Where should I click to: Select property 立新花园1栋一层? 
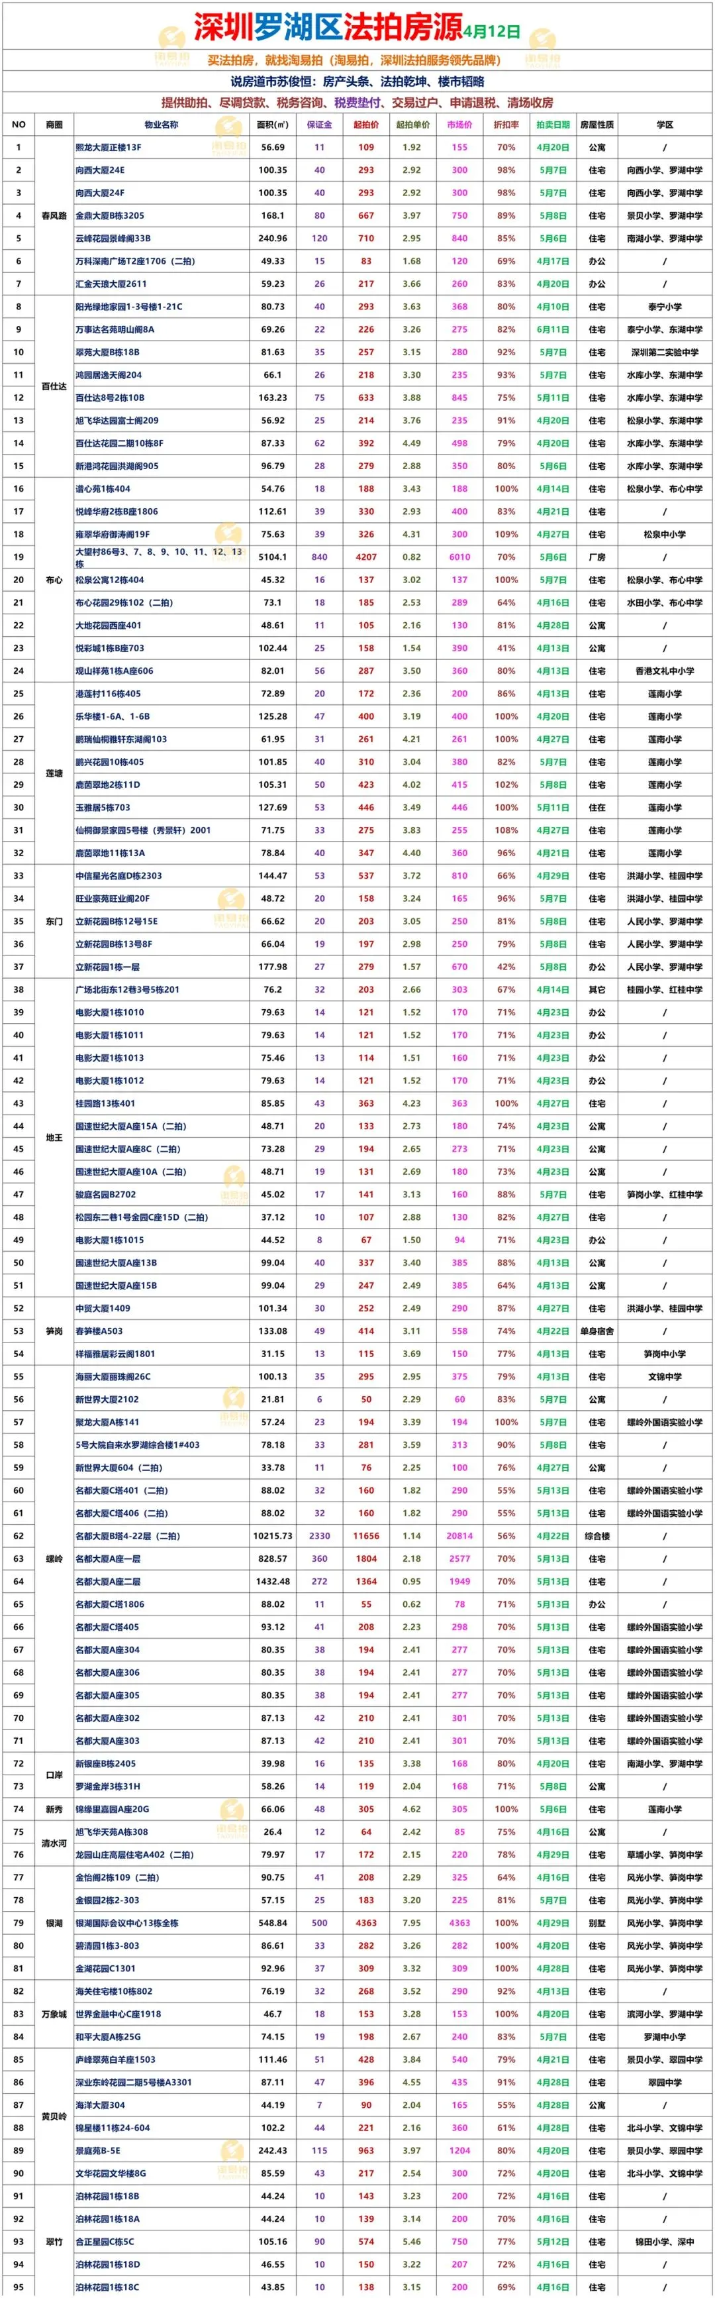[x=108, y=967]
